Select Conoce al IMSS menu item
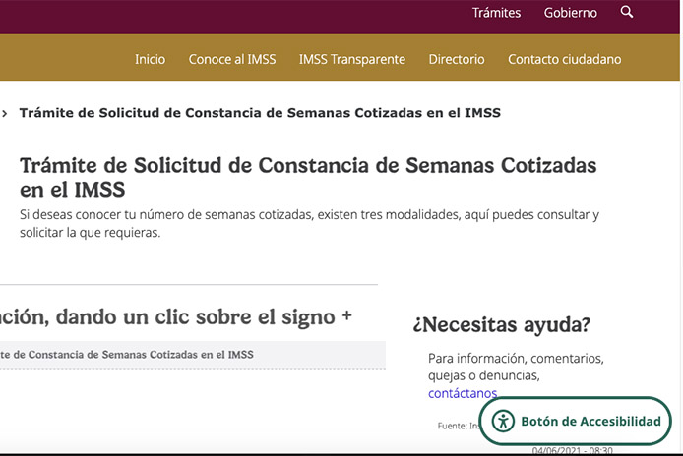 [232, 59]
